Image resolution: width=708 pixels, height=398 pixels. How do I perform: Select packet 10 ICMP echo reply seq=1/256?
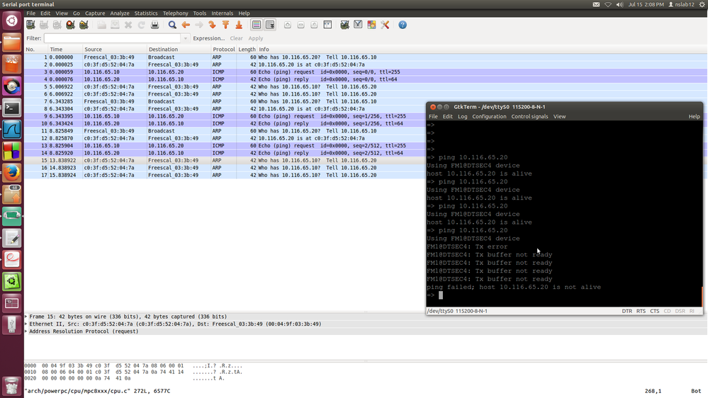(x=225, y=124)
